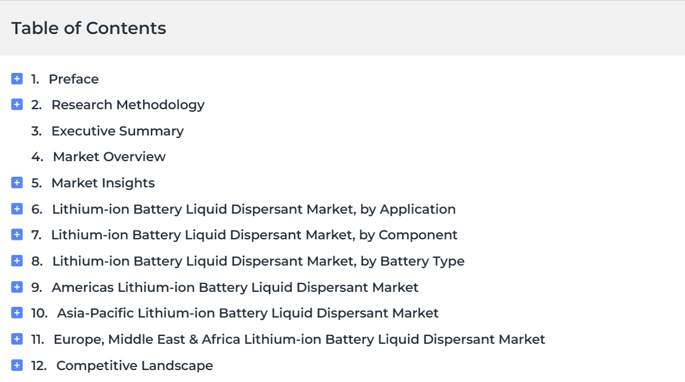Click plus icon beside by Component section
Viewport: 685px width, 382px height.
pyautogui.click(x=17, y=235)
